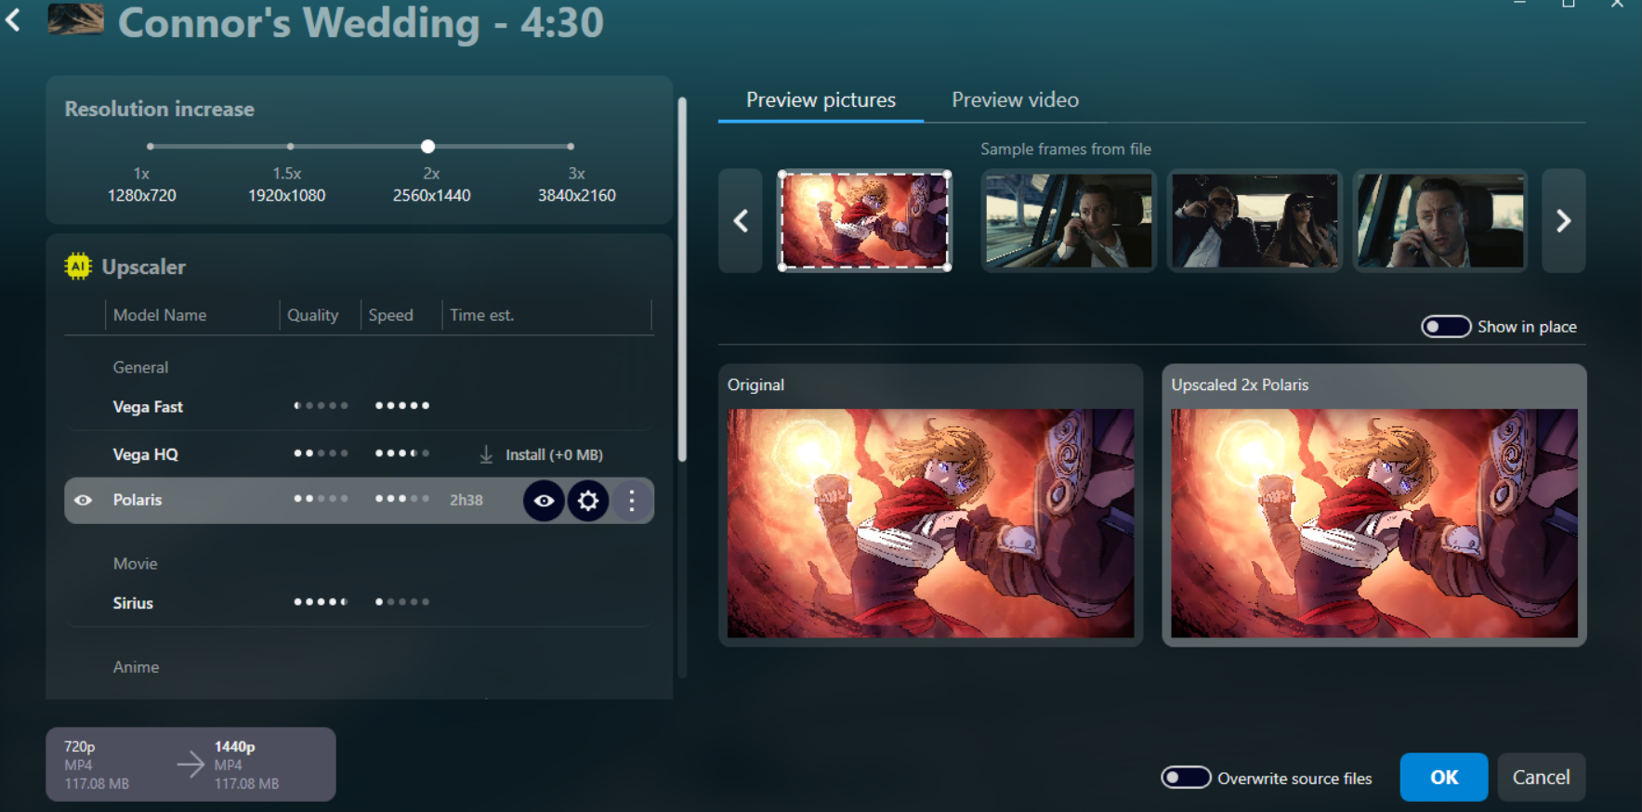Viewport: 1642px width, 812px height.
Task: Show next sample frames
Action: click(1563, 221)
